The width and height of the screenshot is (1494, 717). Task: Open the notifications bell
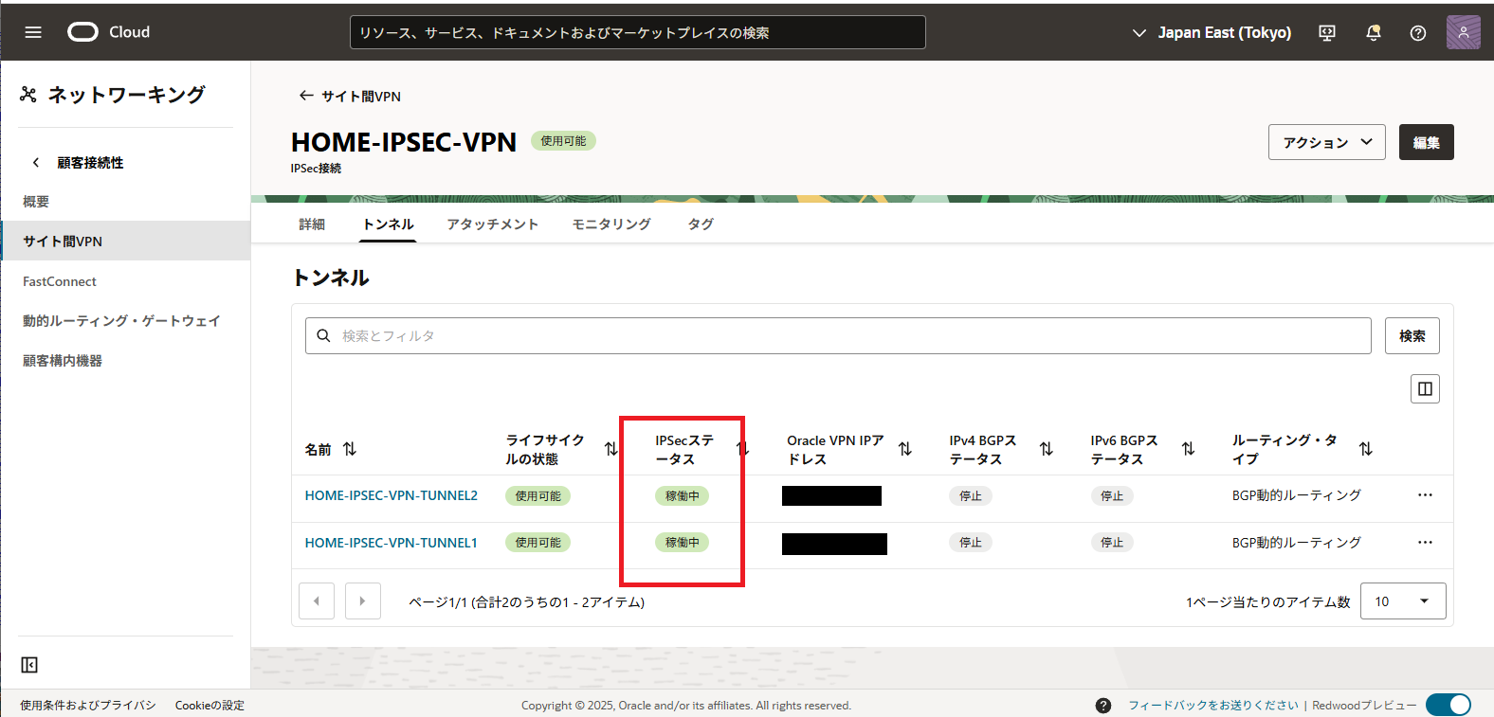(1373, 32)
